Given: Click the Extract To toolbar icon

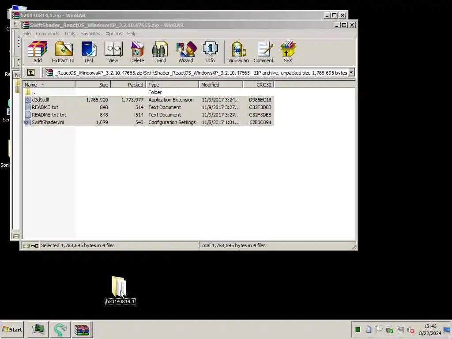Looking at the screenshot, I should click(x=63, y=52).
